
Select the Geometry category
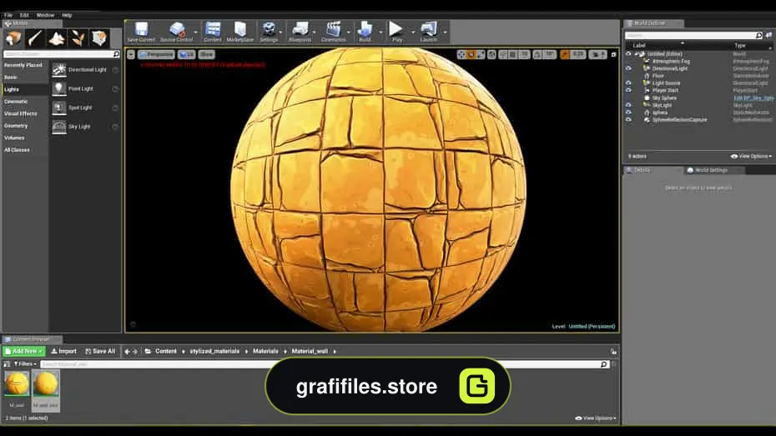pos(16,126)
